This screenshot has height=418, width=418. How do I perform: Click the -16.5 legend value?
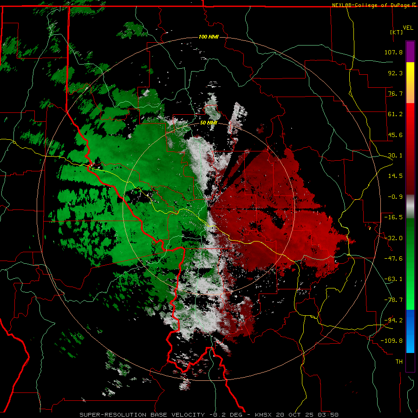(393, 217)
